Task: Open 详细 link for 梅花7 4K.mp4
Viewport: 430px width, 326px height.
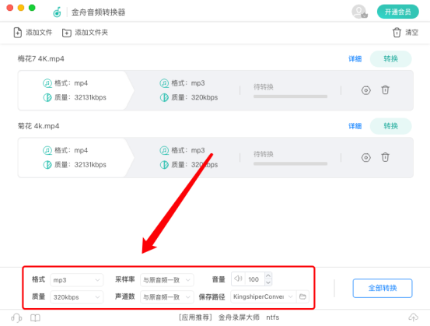Action: pos(355,58)
